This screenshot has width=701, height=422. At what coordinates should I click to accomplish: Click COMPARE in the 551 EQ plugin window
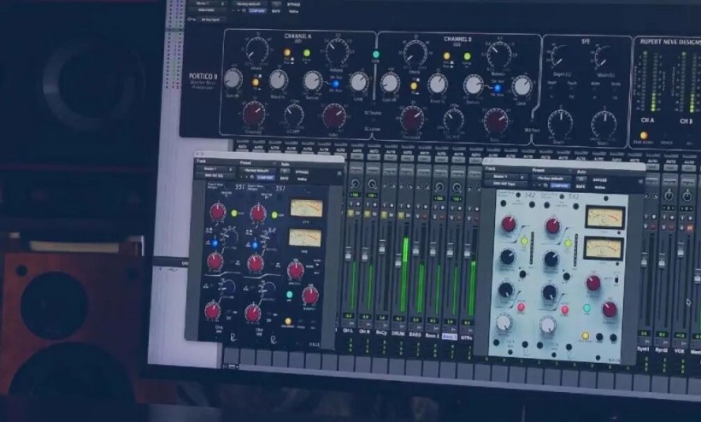click(x=265, y=178)
